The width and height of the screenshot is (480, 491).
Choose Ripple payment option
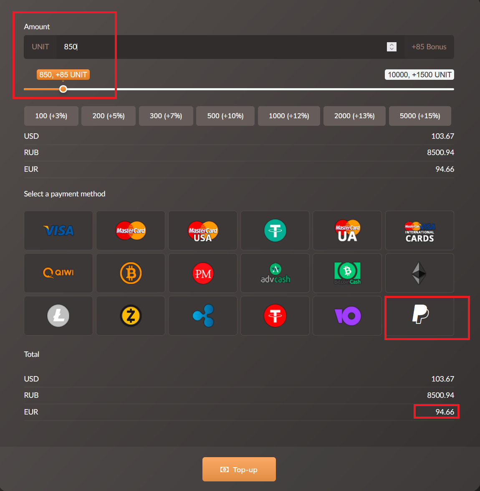tap(203, 315)
